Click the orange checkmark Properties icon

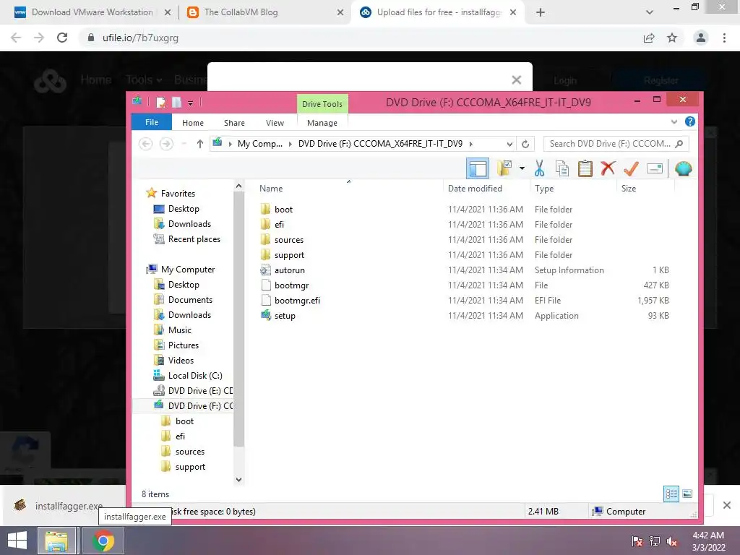coord(631,168)
